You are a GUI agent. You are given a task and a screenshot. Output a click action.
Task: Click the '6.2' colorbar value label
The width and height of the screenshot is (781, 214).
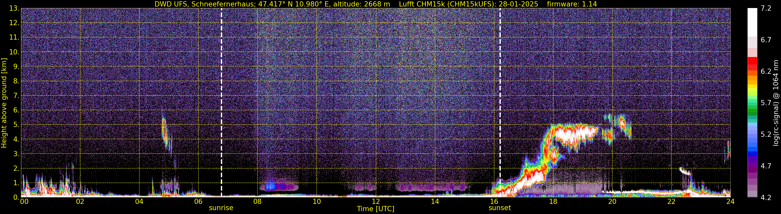point(766,72)
